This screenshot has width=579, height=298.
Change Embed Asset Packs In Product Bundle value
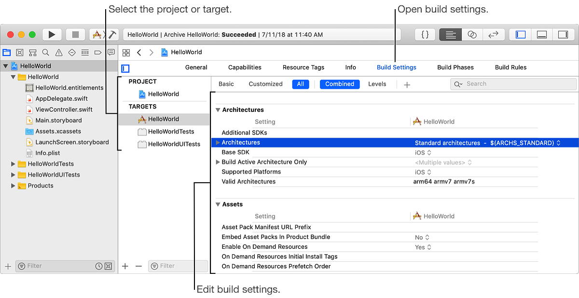pos(422,237)
